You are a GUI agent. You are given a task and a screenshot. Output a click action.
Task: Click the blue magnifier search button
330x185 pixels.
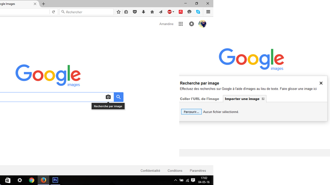(118, 97)
